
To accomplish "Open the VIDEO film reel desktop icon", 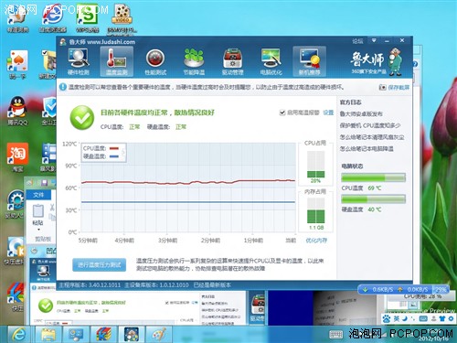I will click(122, 18).
